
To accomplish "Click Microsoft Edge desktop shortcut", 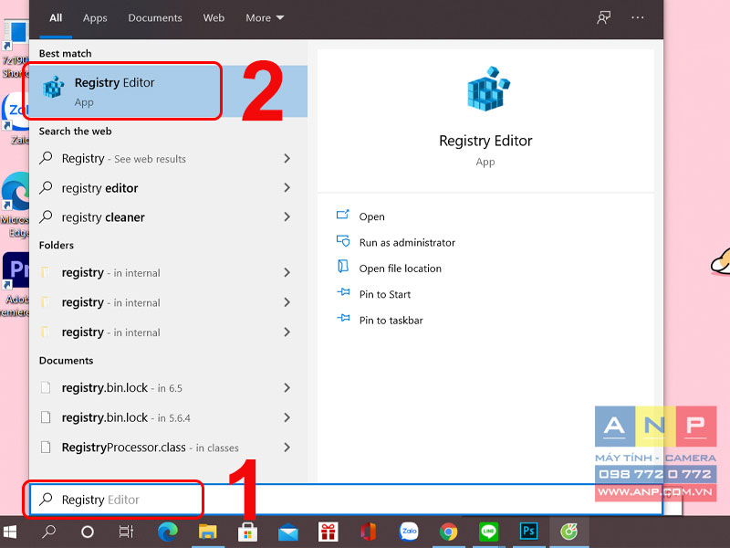I will point(15,205).
